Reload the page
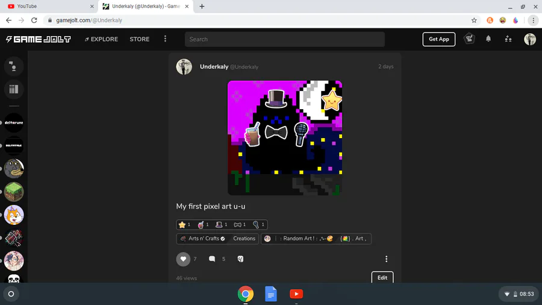The height and width of the screenshot is (305, 542). click(34, 20)
